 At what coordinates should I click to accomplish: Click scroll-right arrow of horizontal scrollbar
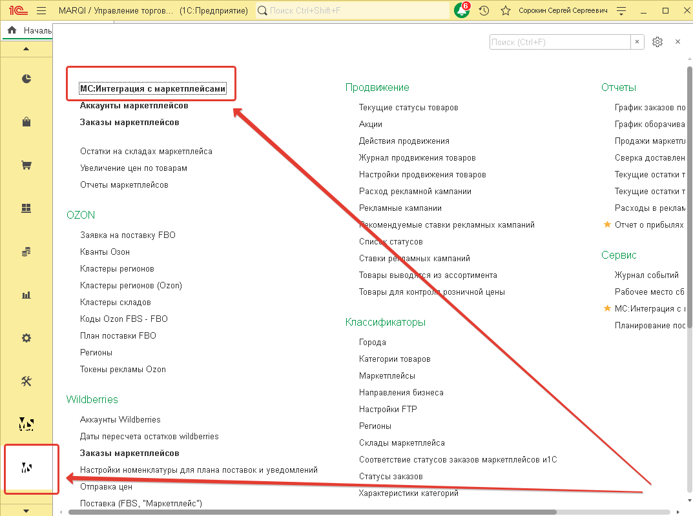coord(678,512)
